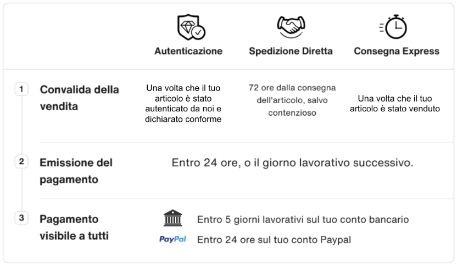Viewport: 457px width, 266px height.
Task: Click the bank building icon
Action: (172, 219)
